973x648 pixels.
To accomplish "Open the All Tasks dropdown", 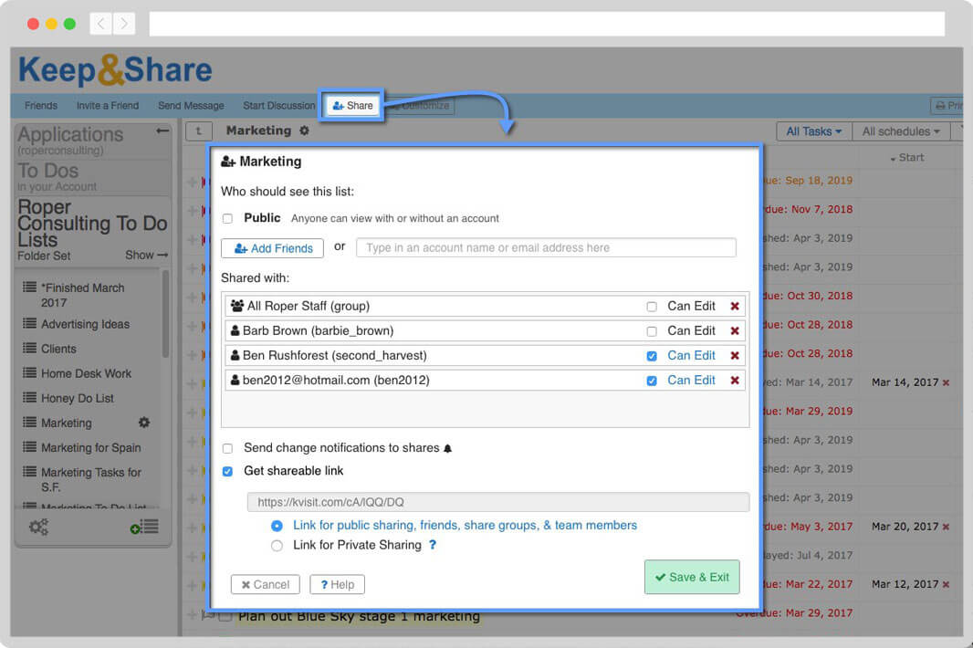I will click(814, 131).
